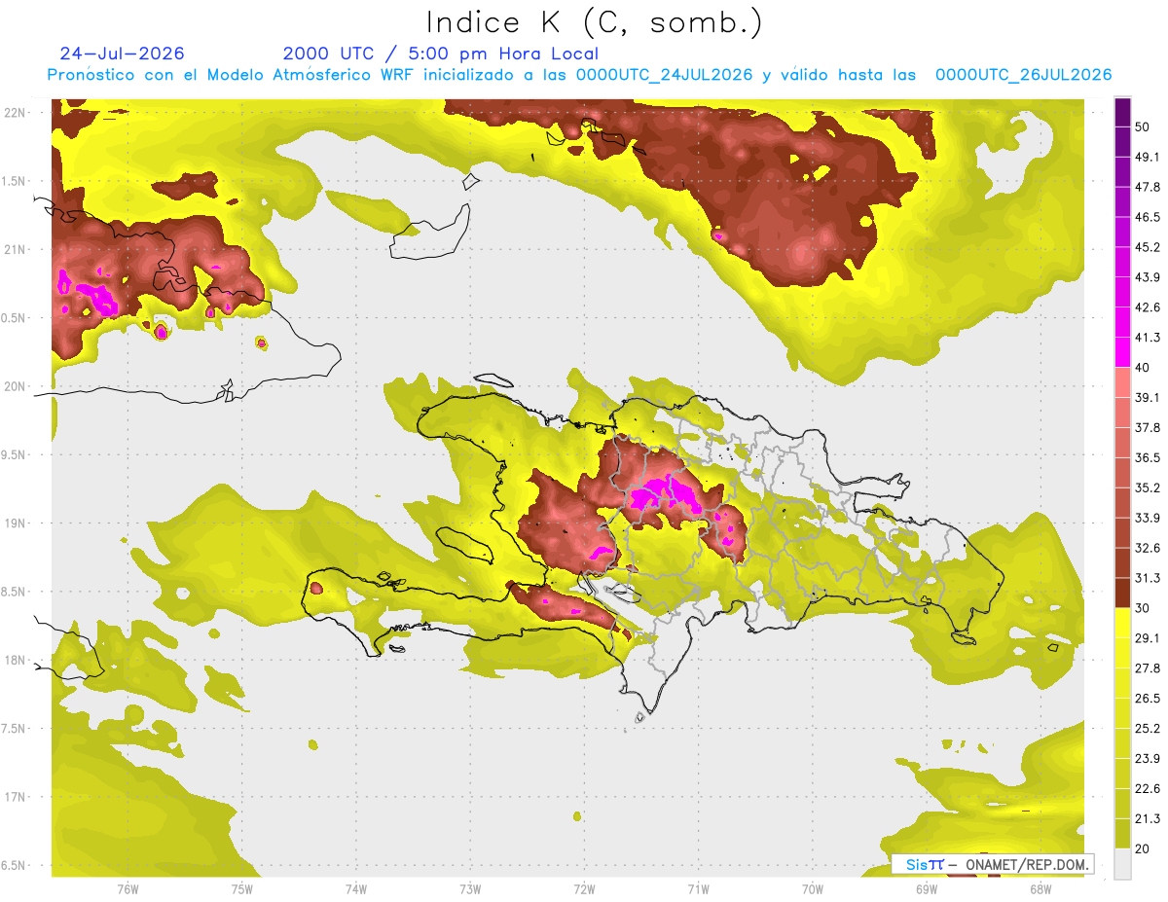
Task: Click the "2000 UTC / 5:00 pm Hora Local" text
Action: [441, 54]
